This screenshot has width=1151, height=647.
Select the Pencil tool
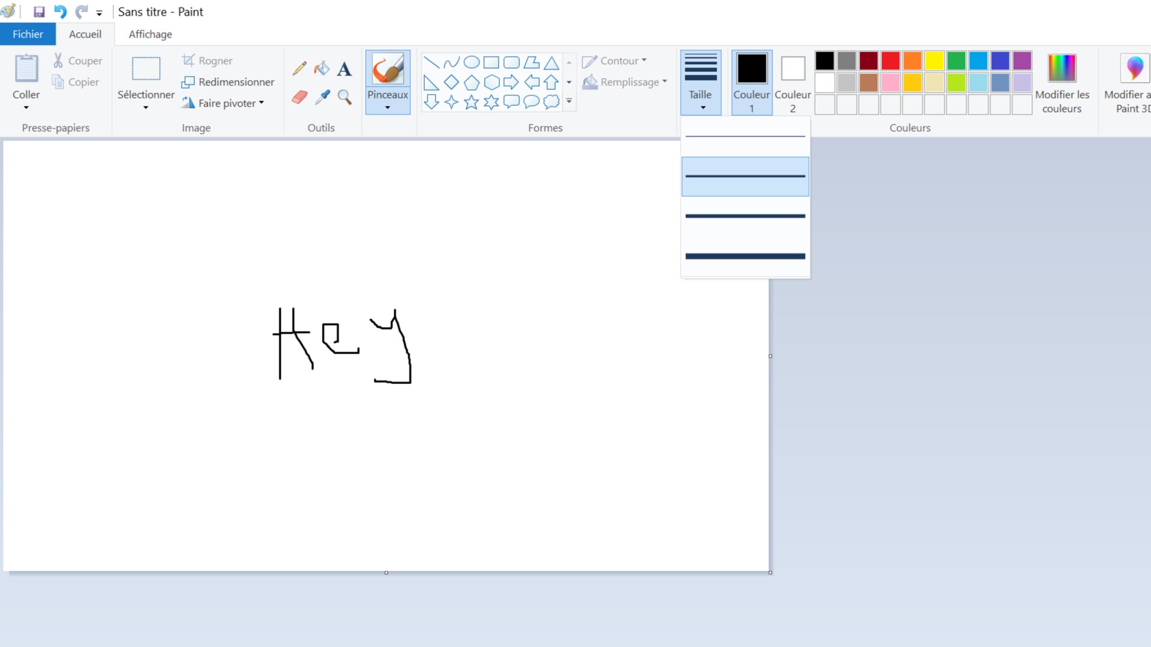coord(300,68)
